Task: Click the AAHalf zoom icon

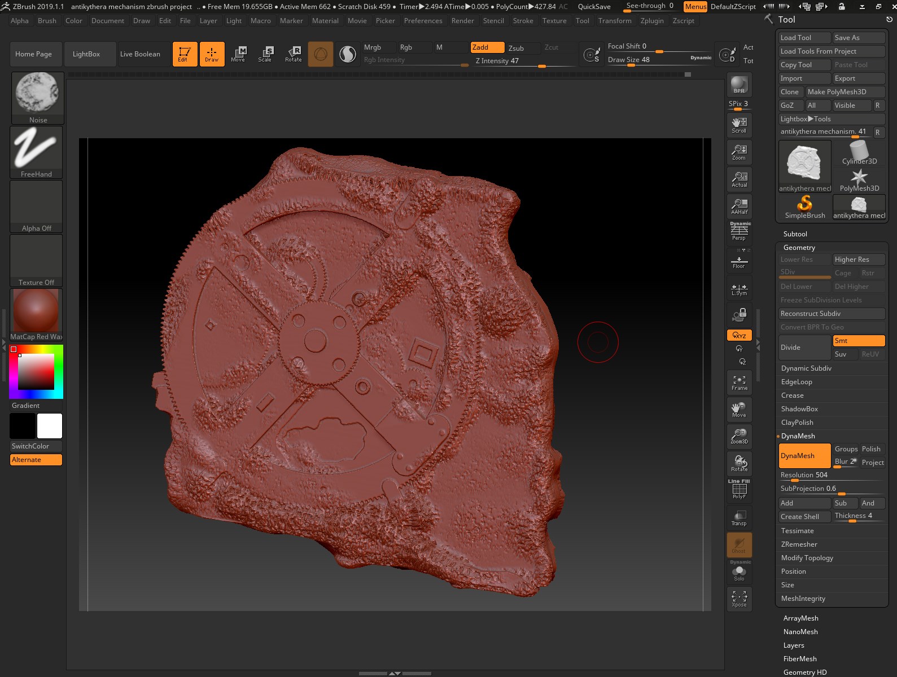Action: (x=739, y=205)
